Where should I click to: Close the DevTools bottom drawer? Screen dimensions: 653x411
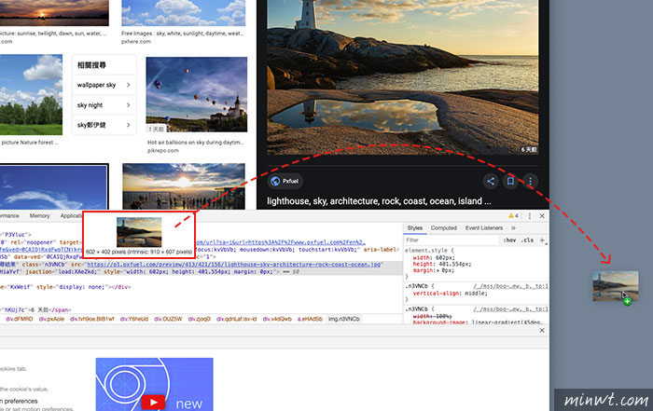542,330
